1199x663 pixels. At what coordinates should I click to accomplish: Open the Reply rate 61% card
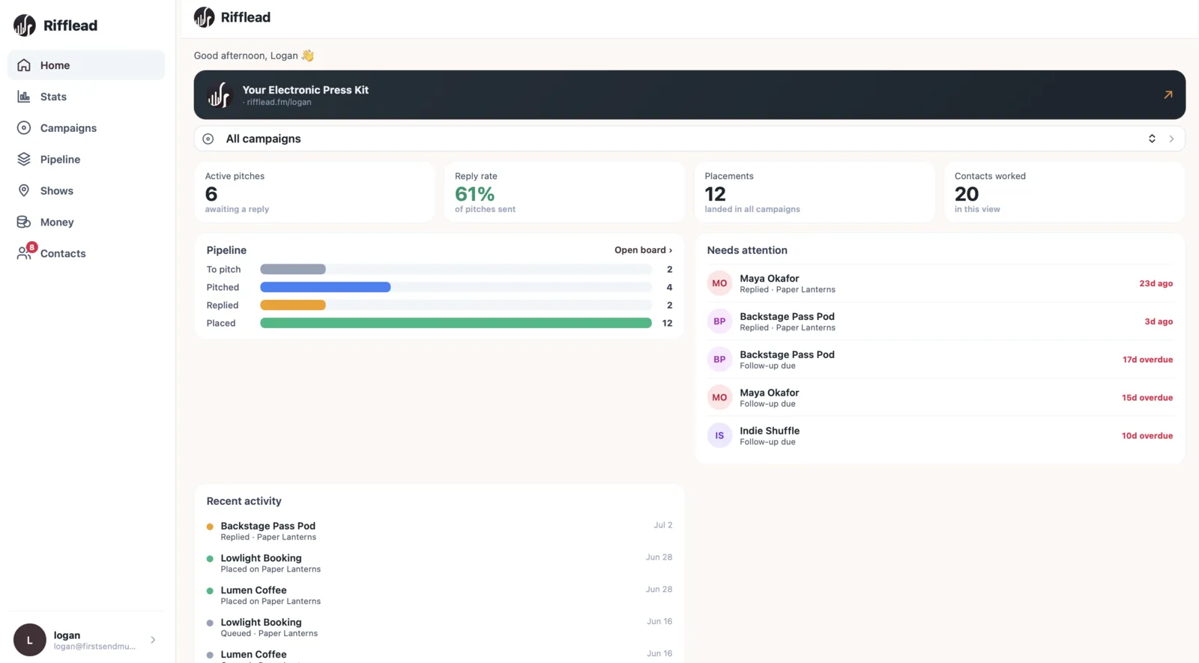564,193
